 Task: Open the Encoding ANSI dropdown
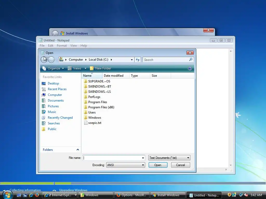pyautogui.click(x=126, y=165)
